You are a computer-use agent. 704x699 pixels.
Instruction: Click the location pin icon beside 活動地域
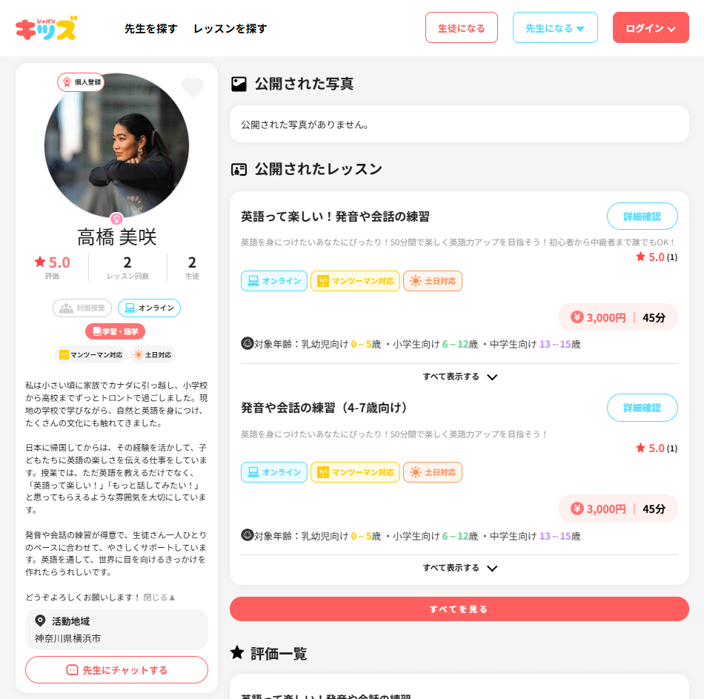(41, 621)
